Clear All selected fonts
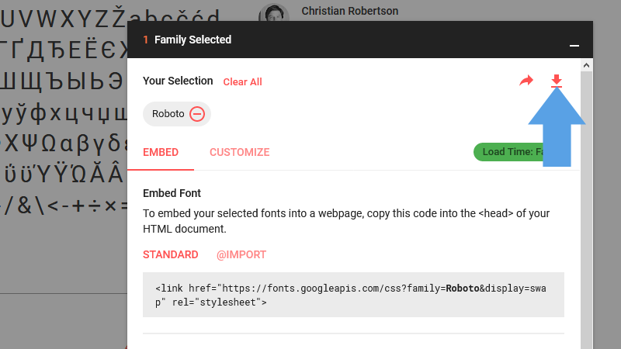Image resolution: width=621 pixels, height=349 pixels. click(242, 82)
